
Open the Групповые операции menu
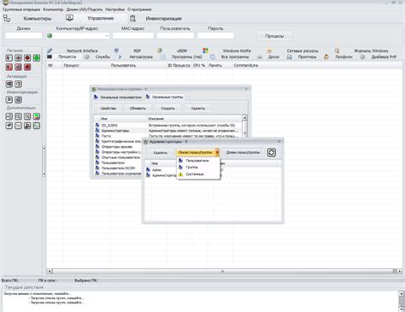(x=21, y=9)
